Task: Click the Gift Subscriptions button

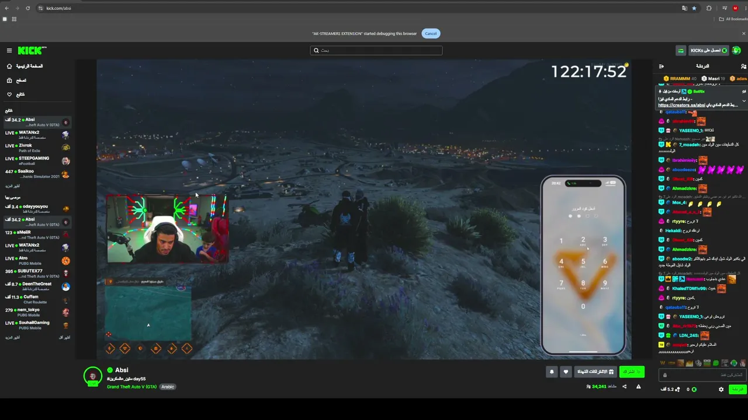Action: click(x=595, y=372)
